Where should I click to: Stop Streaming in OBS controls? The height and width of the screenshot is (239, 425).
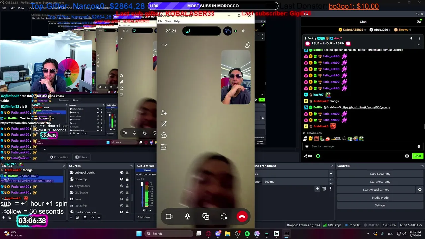tap(380, 174)
